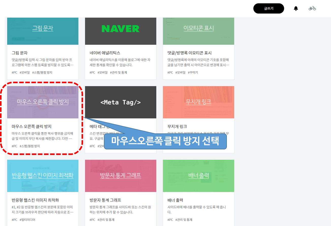The height and width of the screenshot is (226, 331).
Task: Click the #PC tag under 배너 출력
Action: pyautogui.click(x=170, y=220)
